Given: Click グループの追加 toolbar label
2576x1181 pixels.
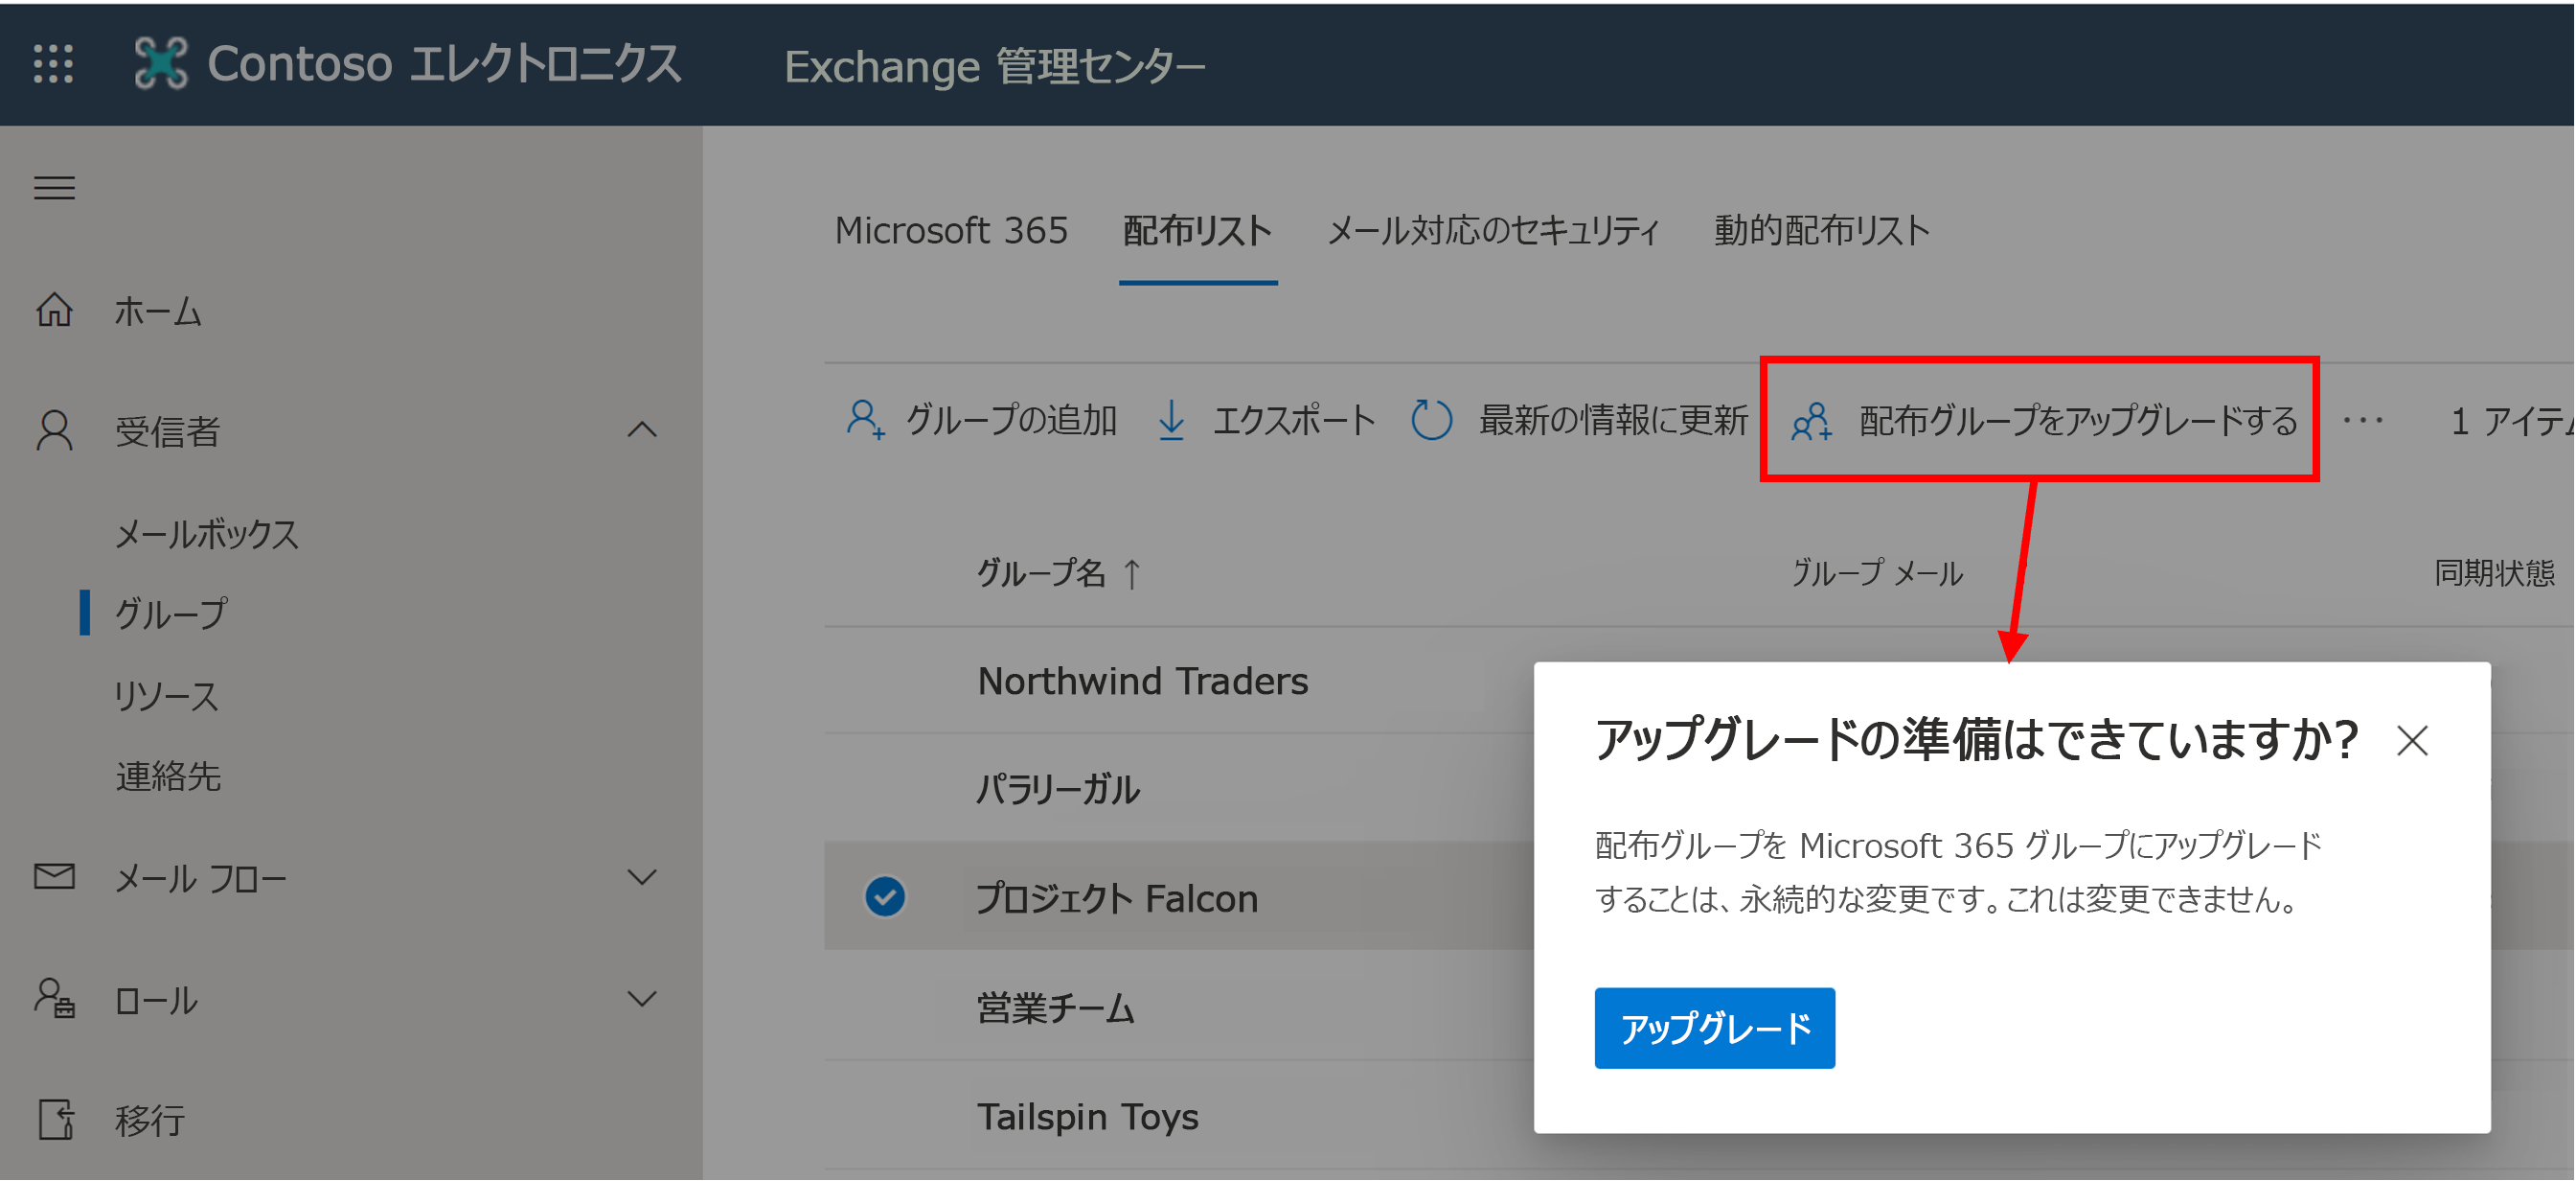Looking at the screenshot, I should pos(1011,421).
